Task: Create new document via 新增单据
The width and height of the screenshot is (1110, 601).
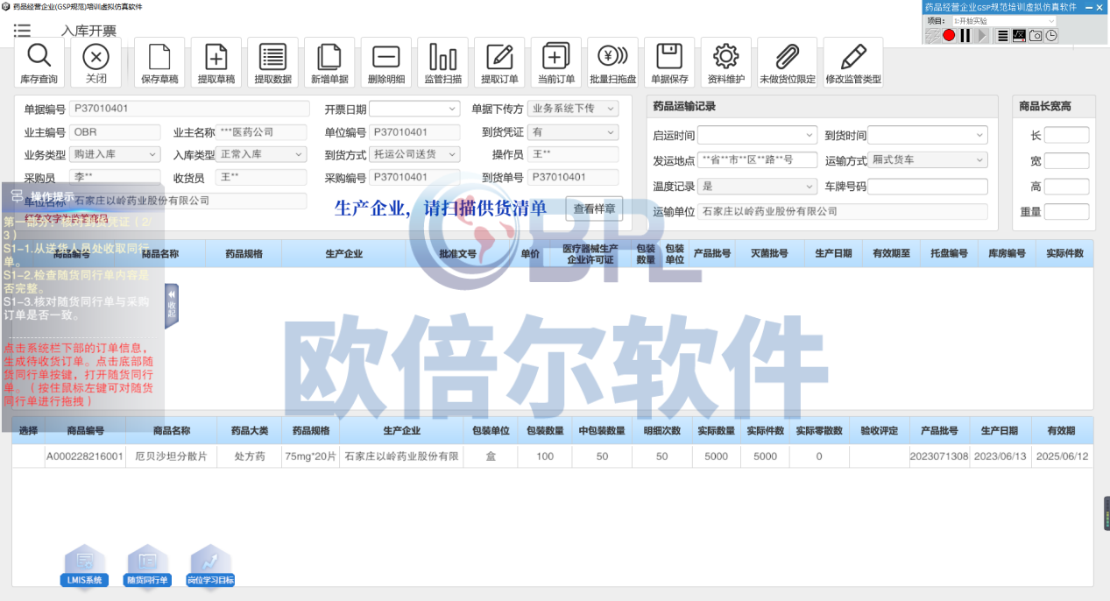Action: click(x=329, y=62)
